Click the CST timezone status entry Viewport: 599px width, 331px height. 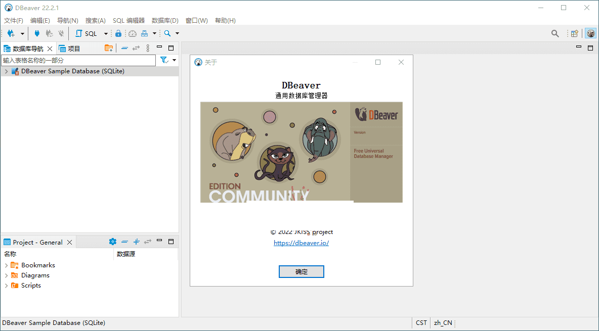coord(421,322)
